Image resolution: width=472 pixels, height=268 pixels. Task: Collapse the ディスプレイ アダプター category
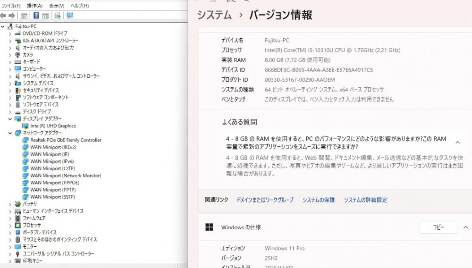point(10,119)
